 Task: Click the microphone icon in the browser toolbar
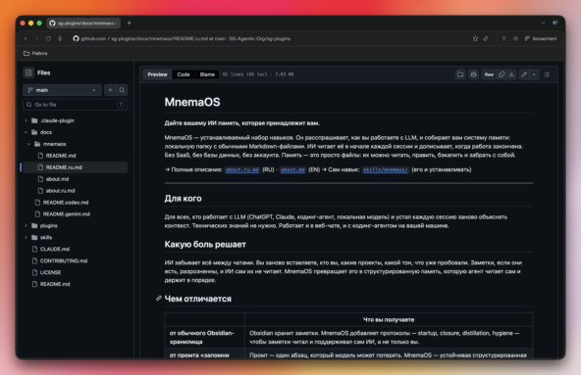60,38
